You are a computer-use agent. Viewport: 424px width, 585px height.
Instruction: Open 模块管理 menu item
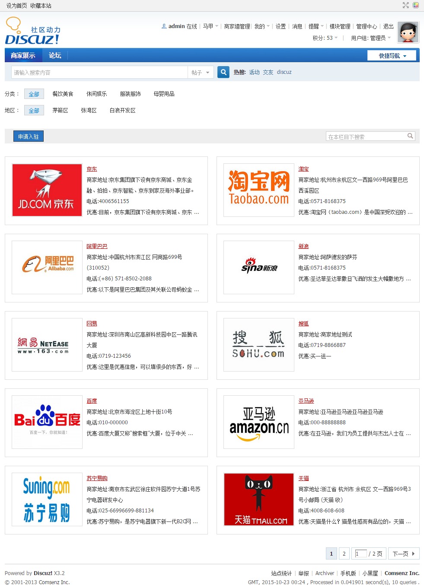(x=340, y=26)
